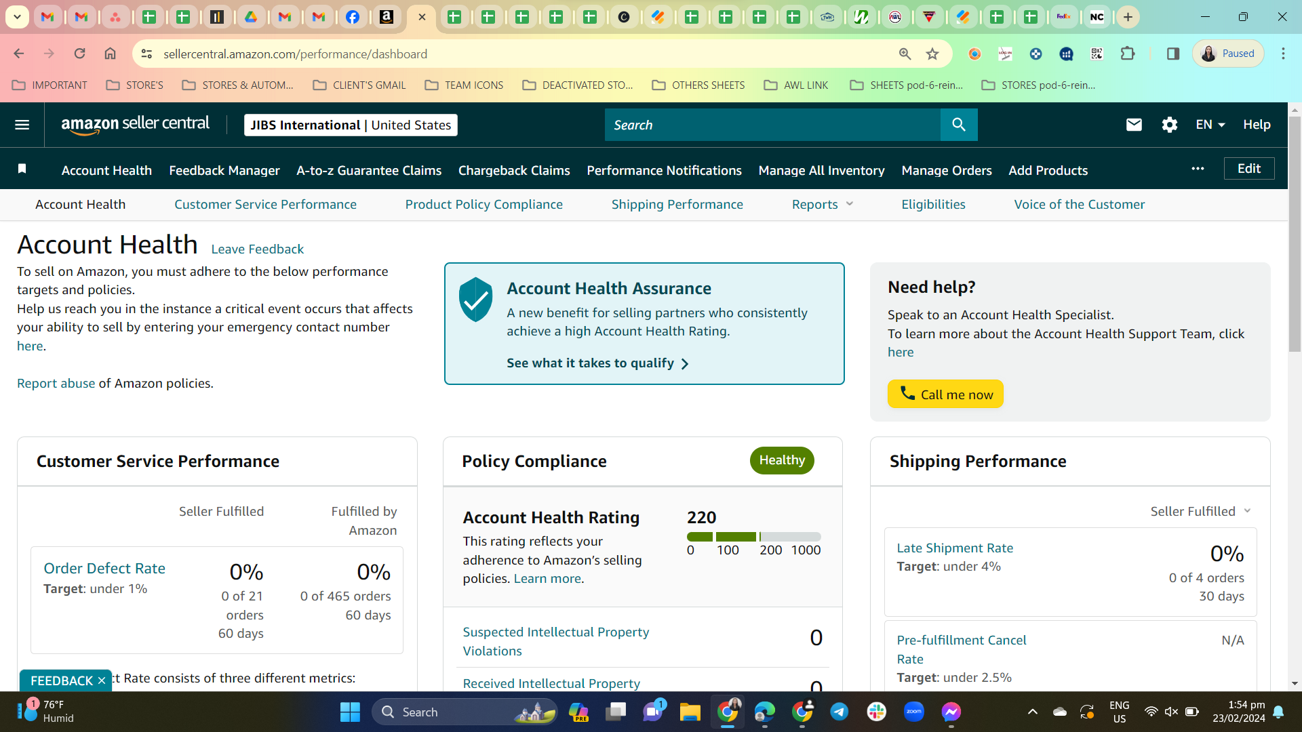Go to Manage All Inventory
The width and height of the screenshot is (1302, 732).
click(x=821, y=170)
